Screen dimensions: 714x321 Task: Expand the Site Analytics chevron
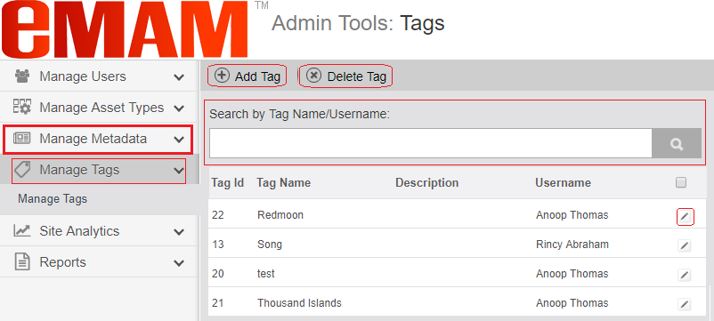point(179,232)
